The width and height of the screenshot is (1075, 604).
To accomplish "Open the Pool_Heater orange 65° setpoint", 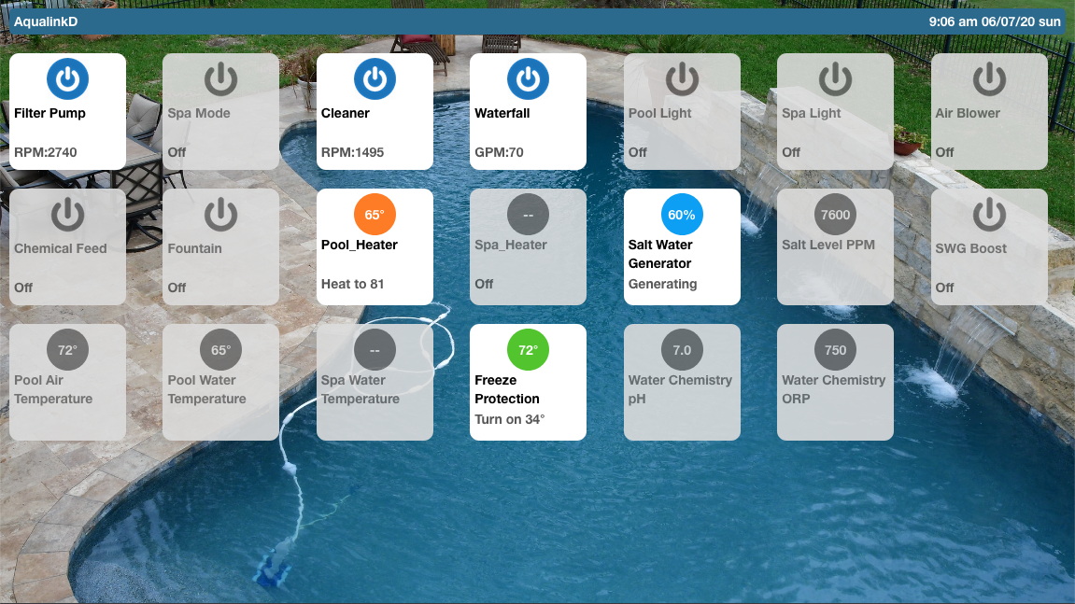I will tap(375, 215).
